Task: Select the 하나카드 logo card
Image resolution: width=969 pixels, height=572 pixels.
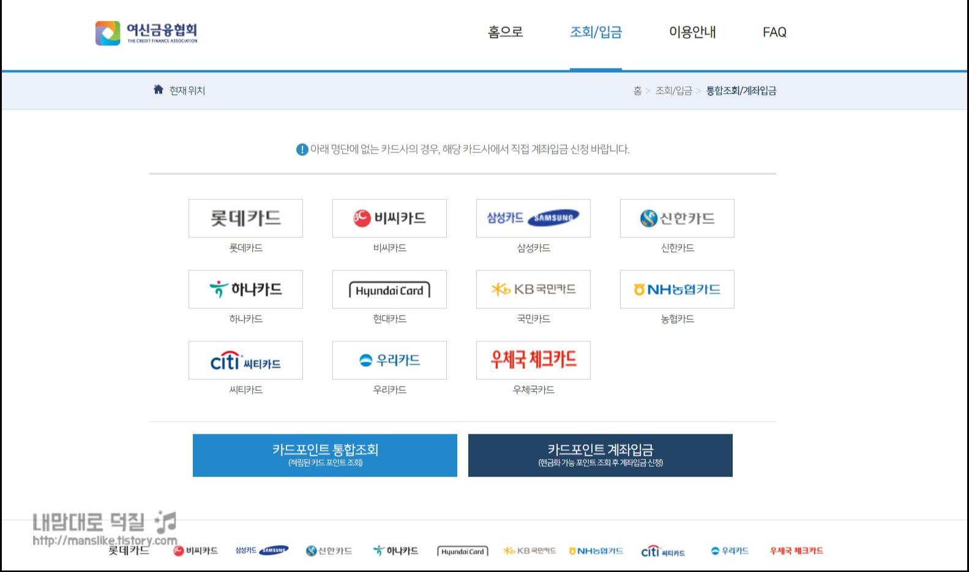Action: [245, 289]
